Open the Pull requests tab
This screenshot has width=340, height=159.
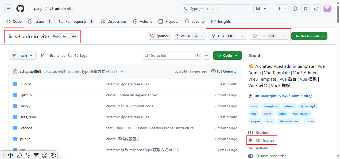coord(76,21)
